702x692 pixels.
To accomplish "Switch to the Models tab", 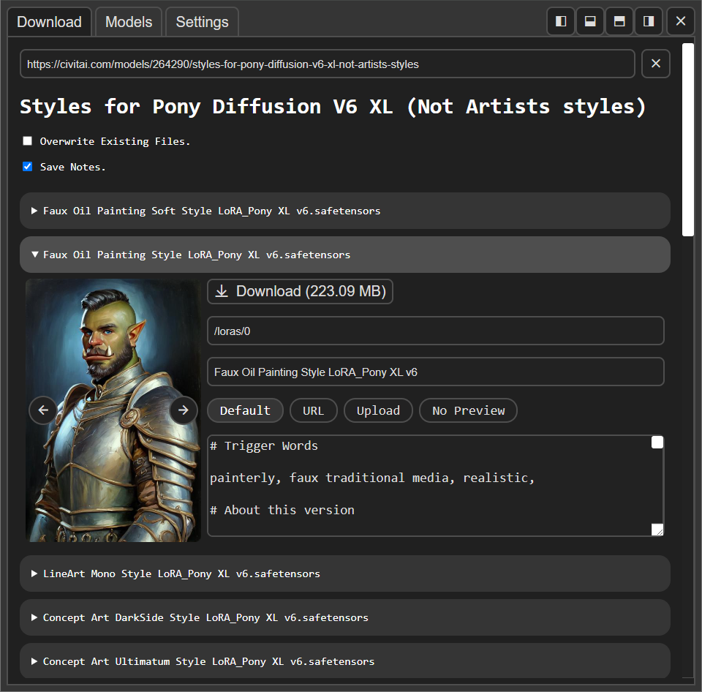I will 129,21.
